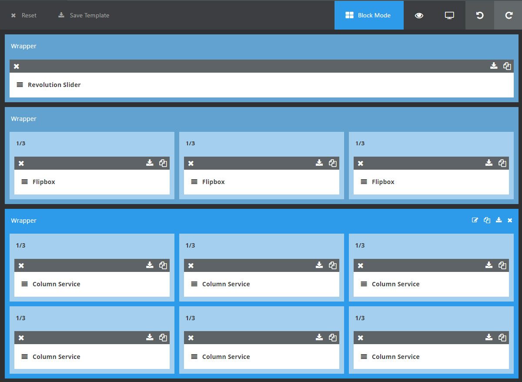Click the redo arrow icon in top bar
Screen dimensions: 522x382
click(509, 15)
